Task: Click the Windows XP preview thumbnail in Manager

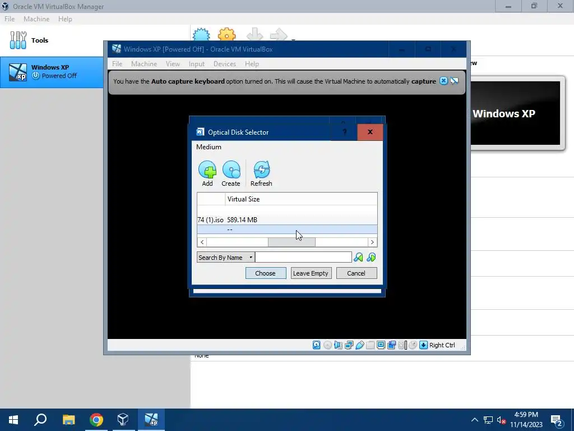Action: [x=516, y=113]
